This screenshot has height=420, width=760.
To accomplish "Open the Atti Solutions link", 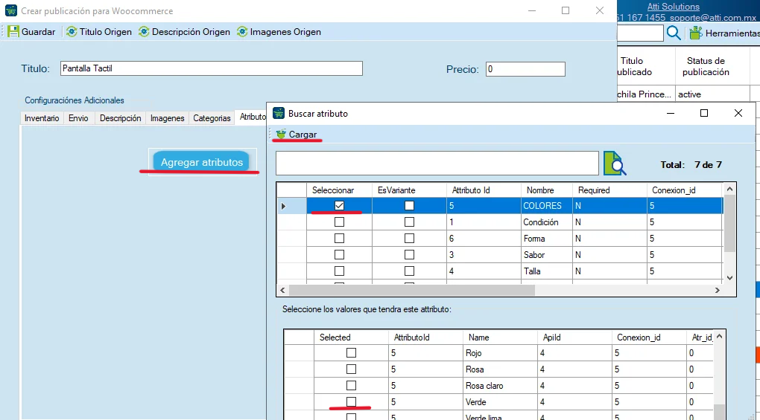I will pyautogui.click(x=674, y=7).
